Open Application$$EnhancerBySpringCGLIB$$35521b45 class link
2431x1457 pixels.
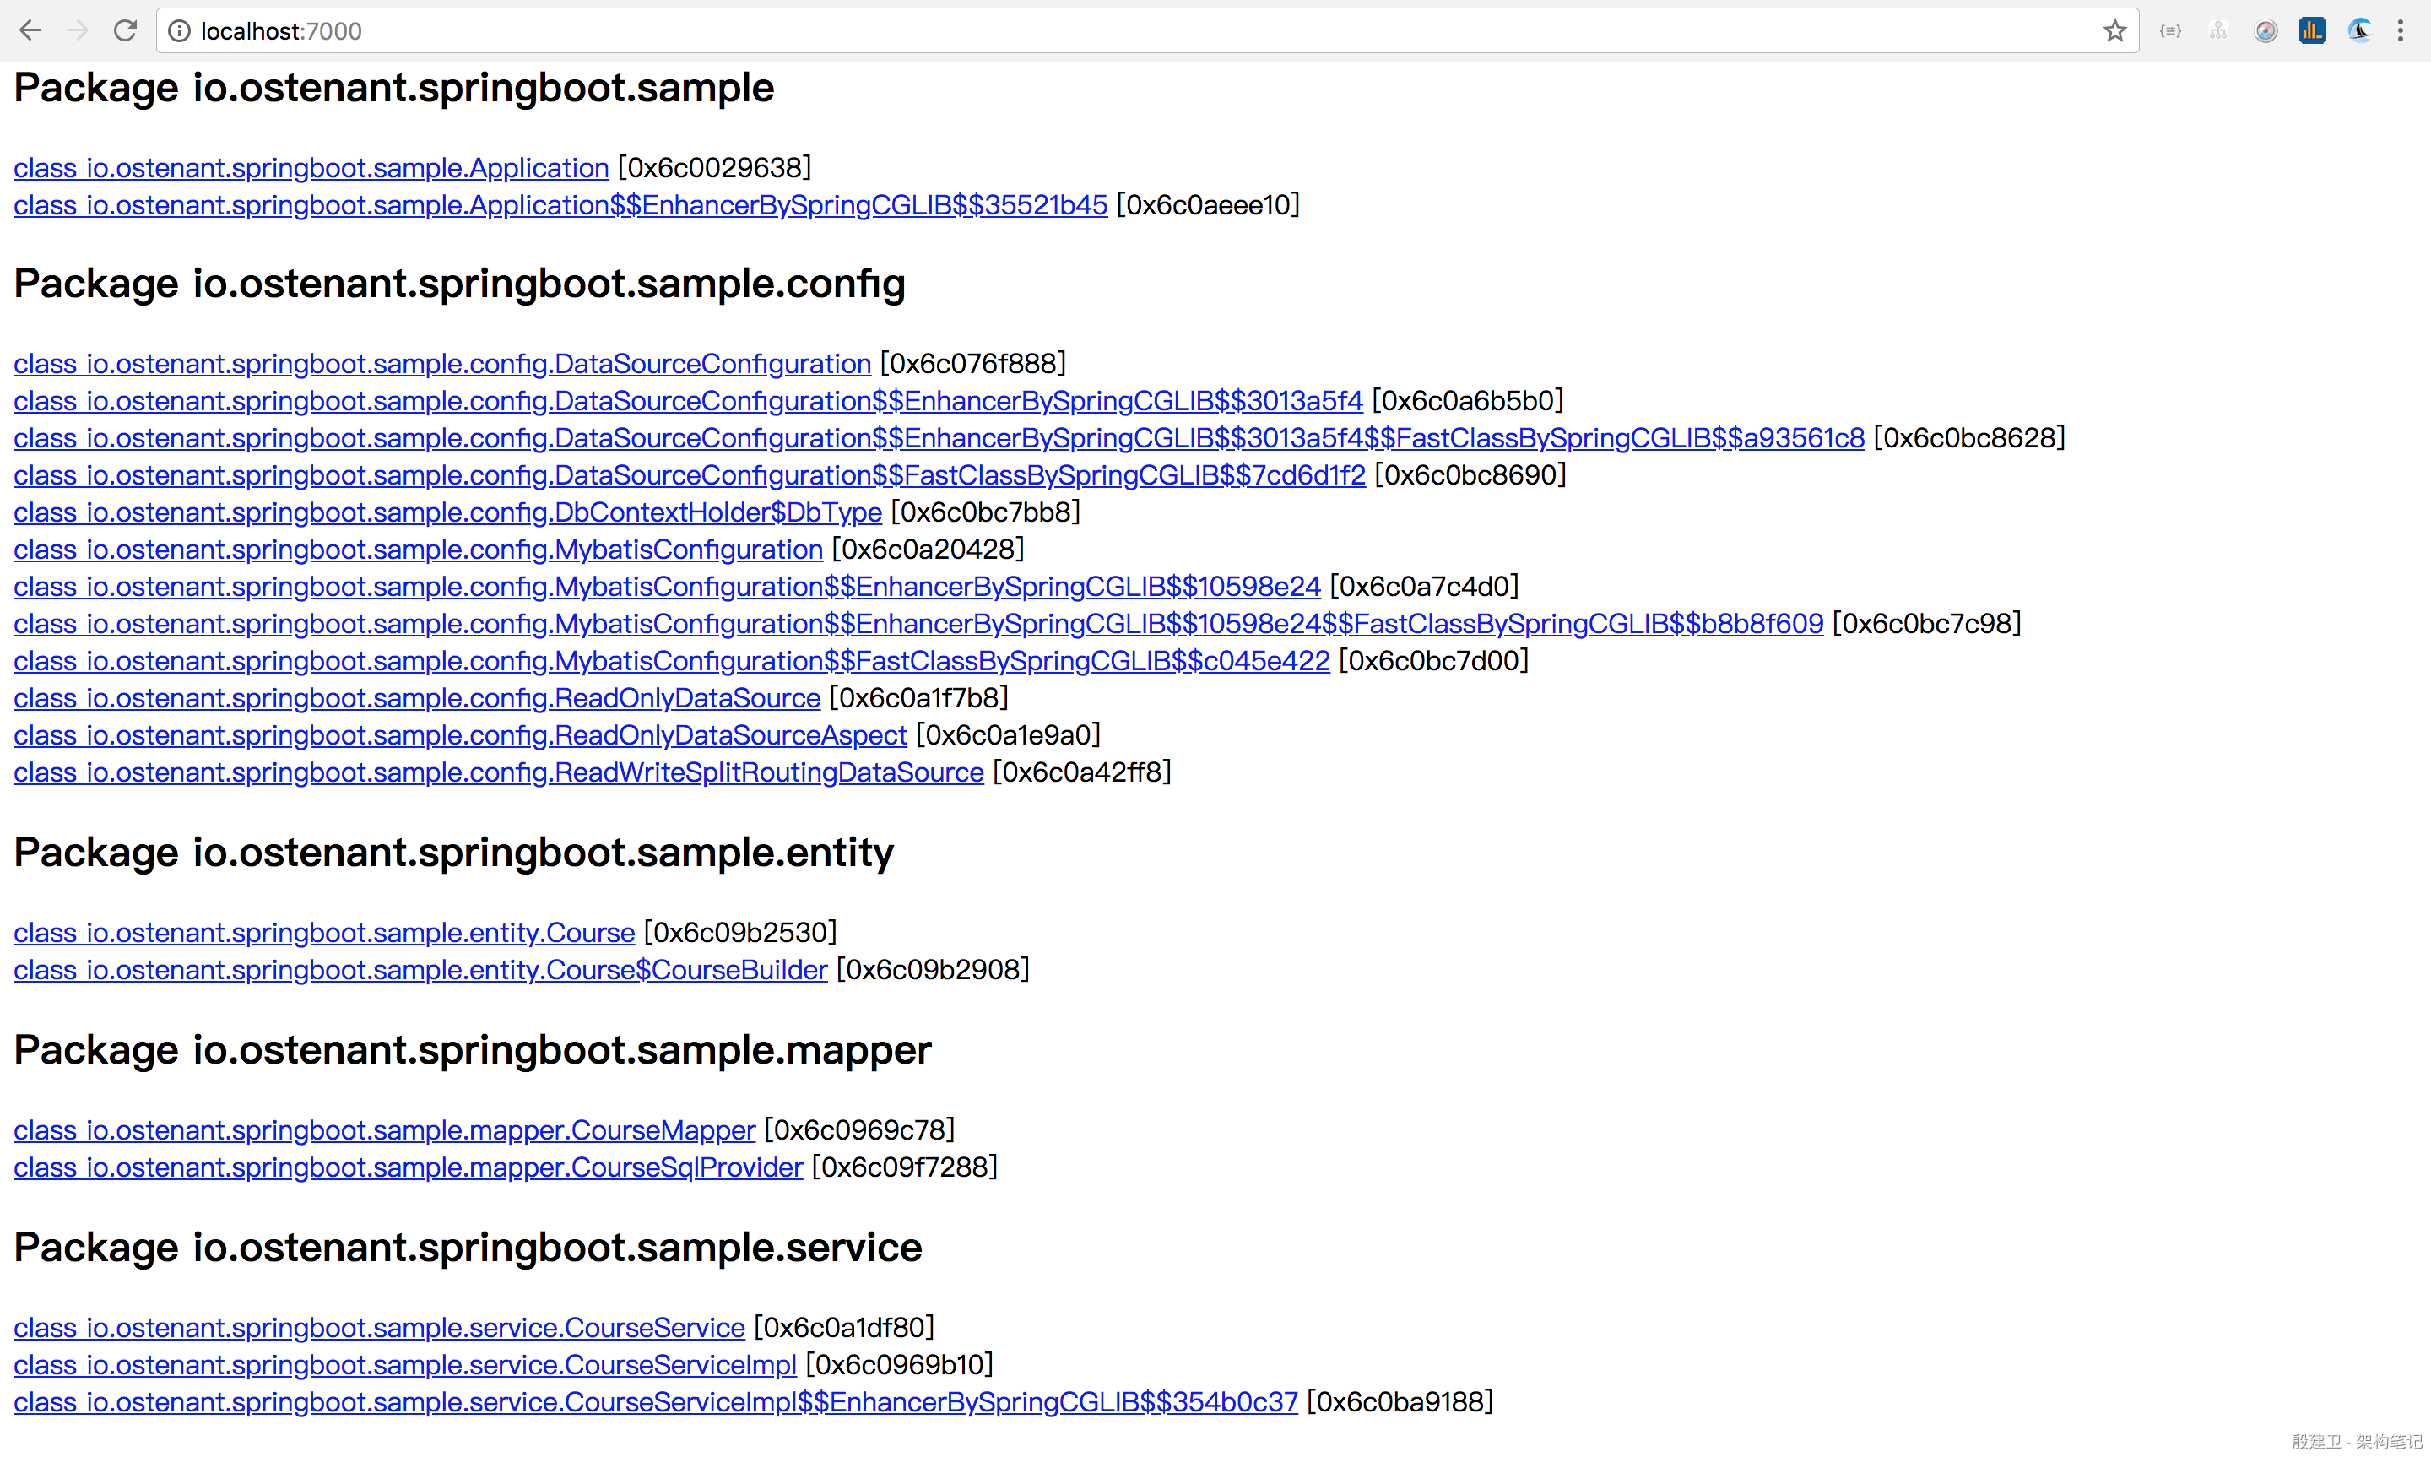point(560,205)
